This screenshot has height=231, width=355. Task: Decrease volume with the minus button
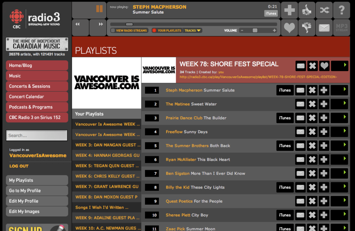point(242,31)
